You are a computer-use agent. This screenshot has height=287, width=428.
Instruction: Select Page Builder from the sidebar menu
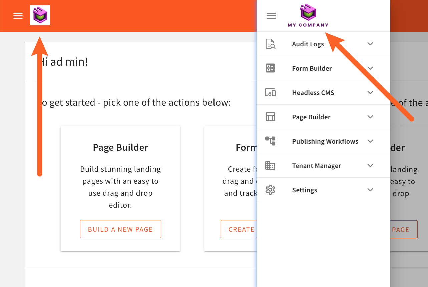tap(311, 117)
